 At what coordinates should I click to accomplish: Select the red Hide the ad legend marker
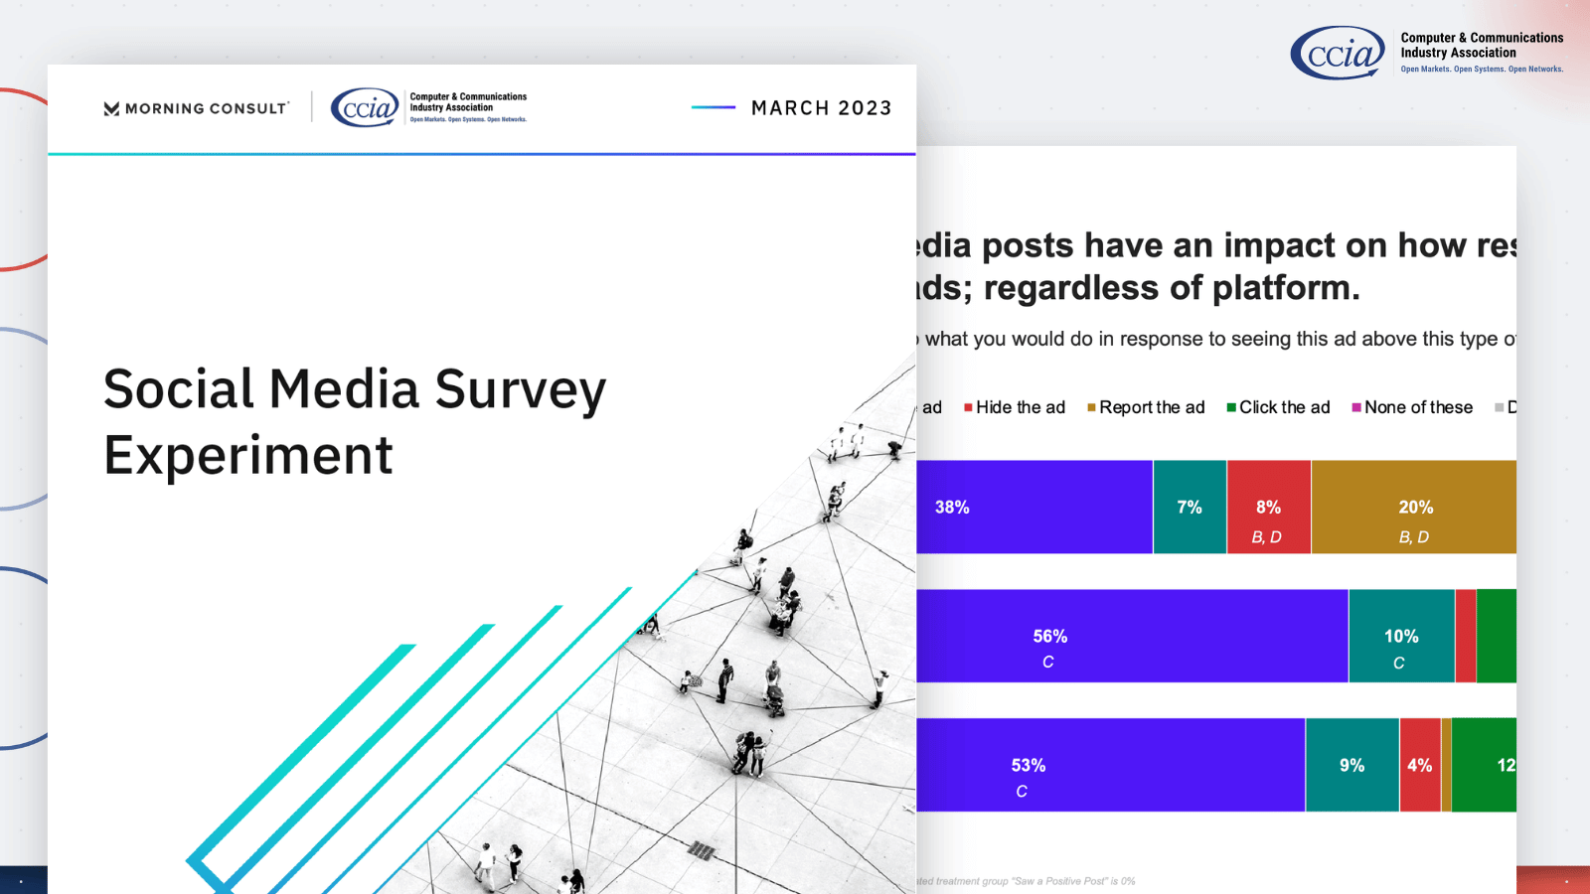(968, 407)
